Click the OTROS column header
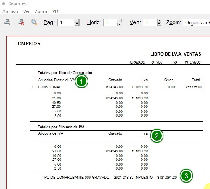The width and height of the screenshot is (210, 189). point(157,62)
